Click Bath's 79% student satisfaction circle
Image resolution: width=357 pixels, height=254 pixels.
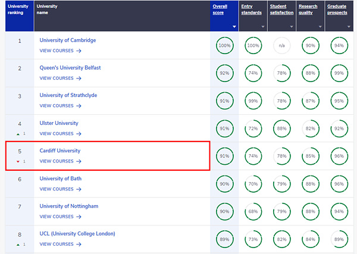(282, 184)
